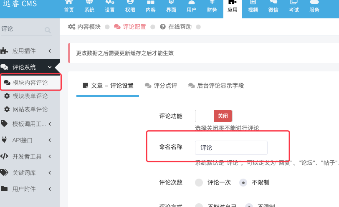339x207 pixels.
Task: Click the 命名名称 input field
Action: click(x=231, y=148)
